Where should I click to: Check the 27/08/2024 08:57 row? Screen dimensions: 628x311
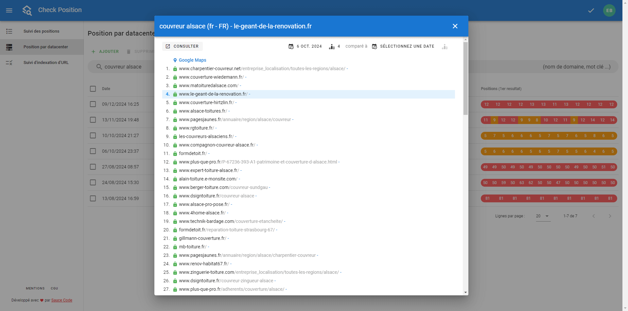coord(93,167)
